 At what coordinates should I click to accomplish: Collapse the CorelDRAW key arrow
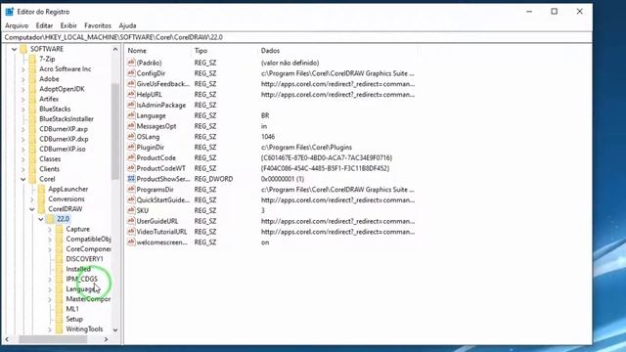[x=32, y=209]
